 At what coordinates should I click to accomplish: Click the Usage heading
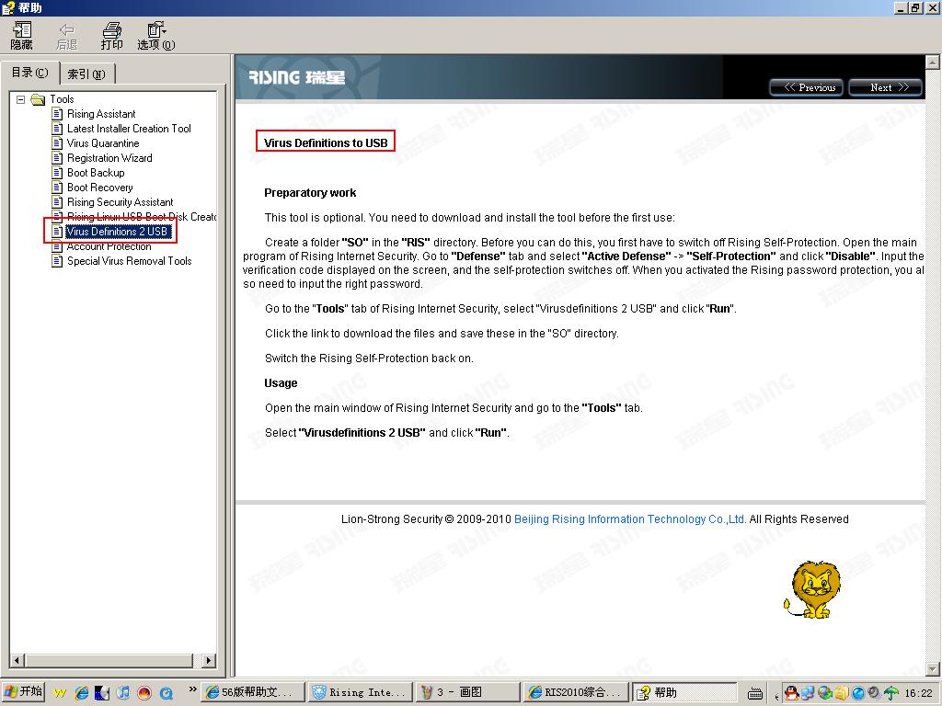(281, 383)
